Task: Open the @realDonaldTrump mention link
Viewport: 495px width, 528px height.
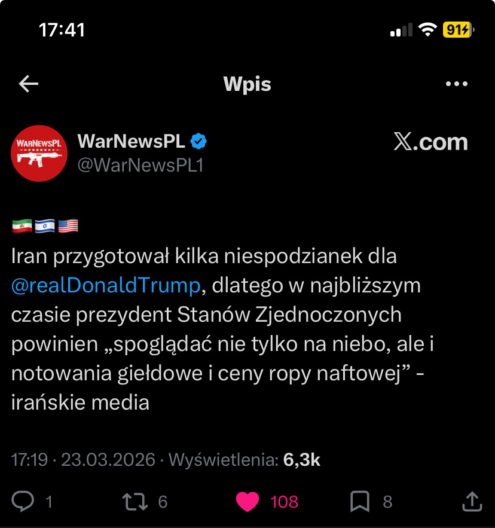Action: (106, 286)
